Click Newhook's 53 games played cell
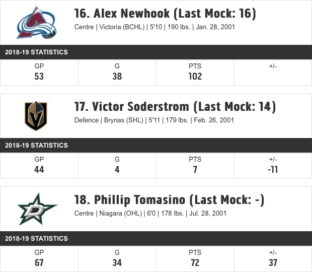The height and width of the screenshot is (272, 312). 39,73
